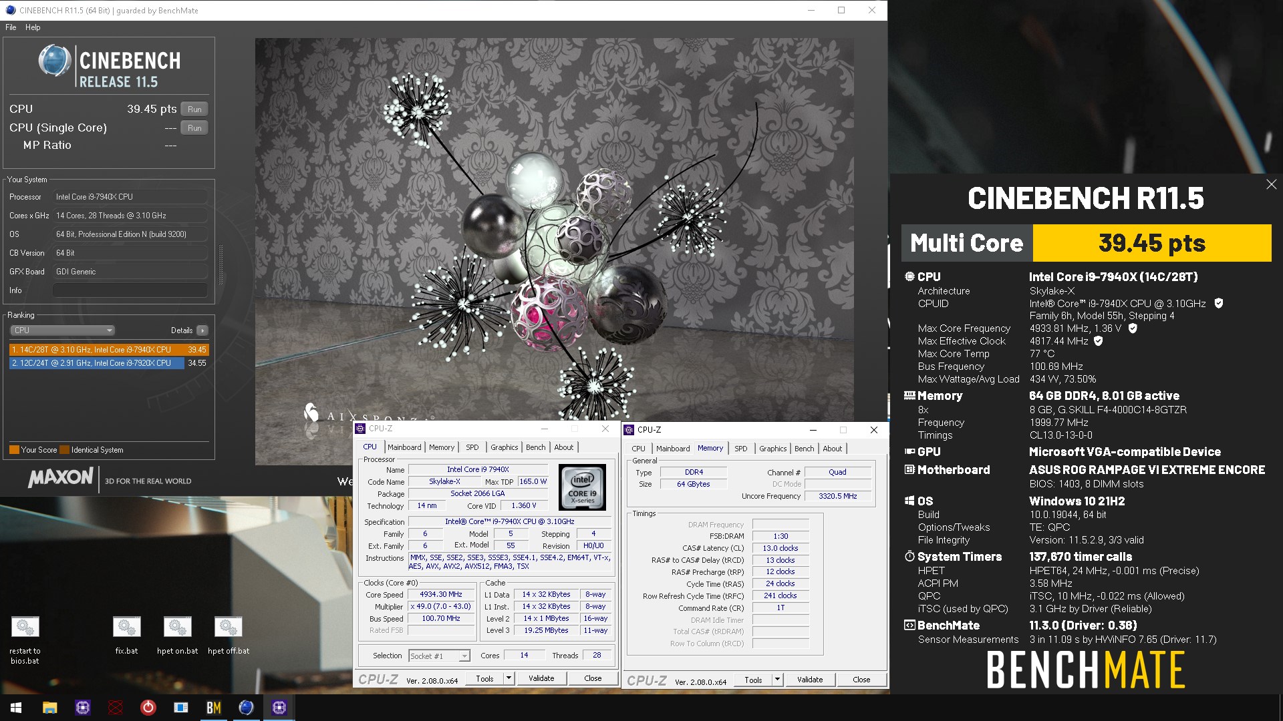Switch to CPU tab in right CPU-Z
The image size is (1283, 721).
click(x=639, y=449)
